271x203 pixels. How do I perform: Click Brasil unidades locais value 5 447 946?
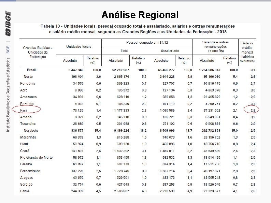pos(76,70)
